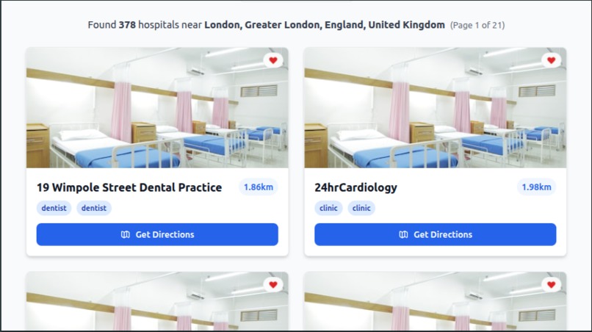This screenshot has width=592, height=332.
Task: Click the 1.86km distance badge
Action: pos(259,187)
